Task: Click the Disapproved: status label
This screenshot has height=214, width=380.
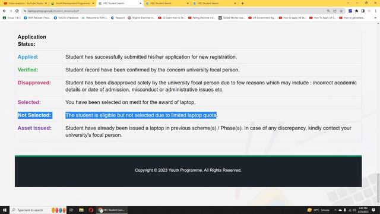Action: [x=34, y=83]
